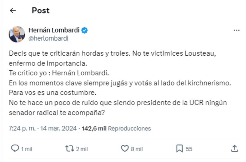Open the repost arrows menu

(x=69, y=149)
